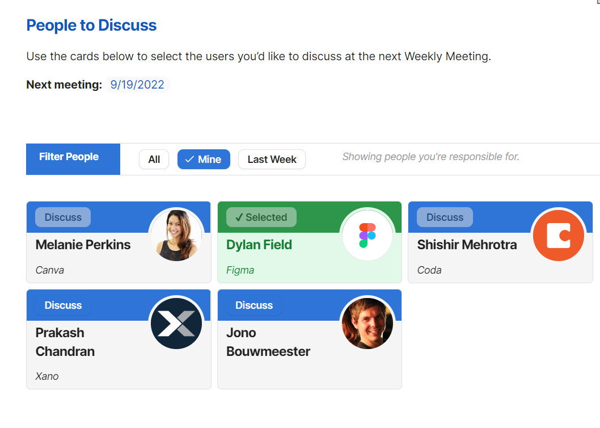The image size is (600, 428).
Task: Click the People to Discuss heading
Action: (x=91, y=26)
